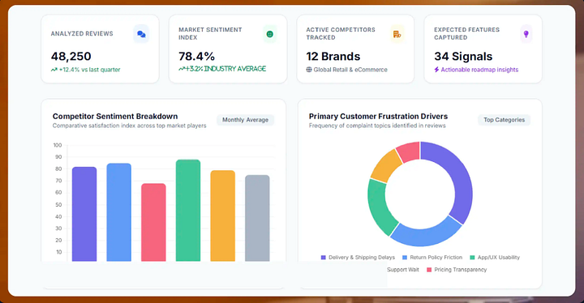Image resolution: width=584 pixels, height=303 pixels.
Task: Select the gray bar in sentiment chart
Action: (x=257, y=218)
